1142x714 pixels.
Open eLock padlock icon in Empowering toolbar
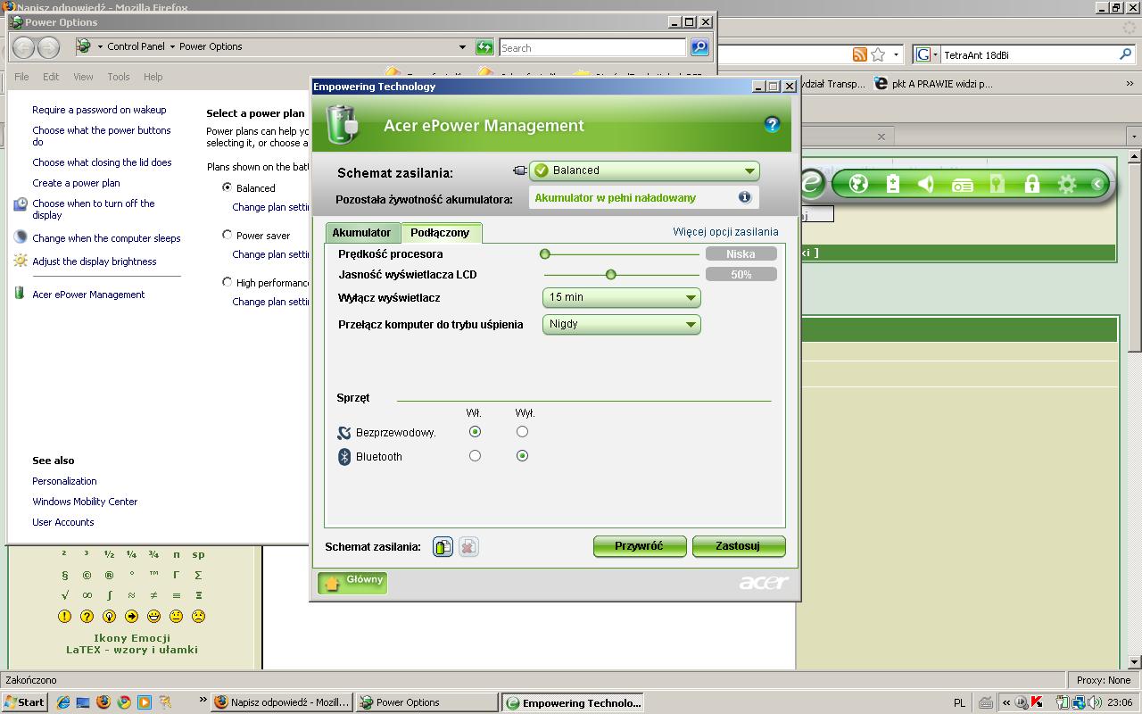click(1031, 185)
